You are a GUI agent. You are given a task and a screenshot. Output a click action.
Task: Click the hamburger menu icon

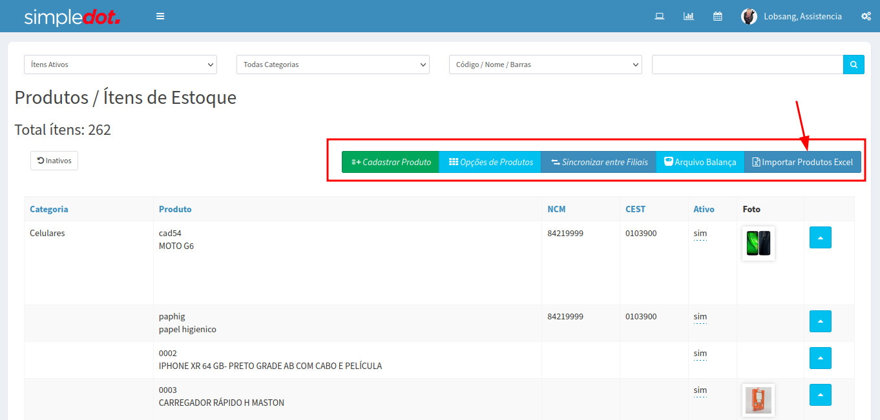[x=160, y=16]
